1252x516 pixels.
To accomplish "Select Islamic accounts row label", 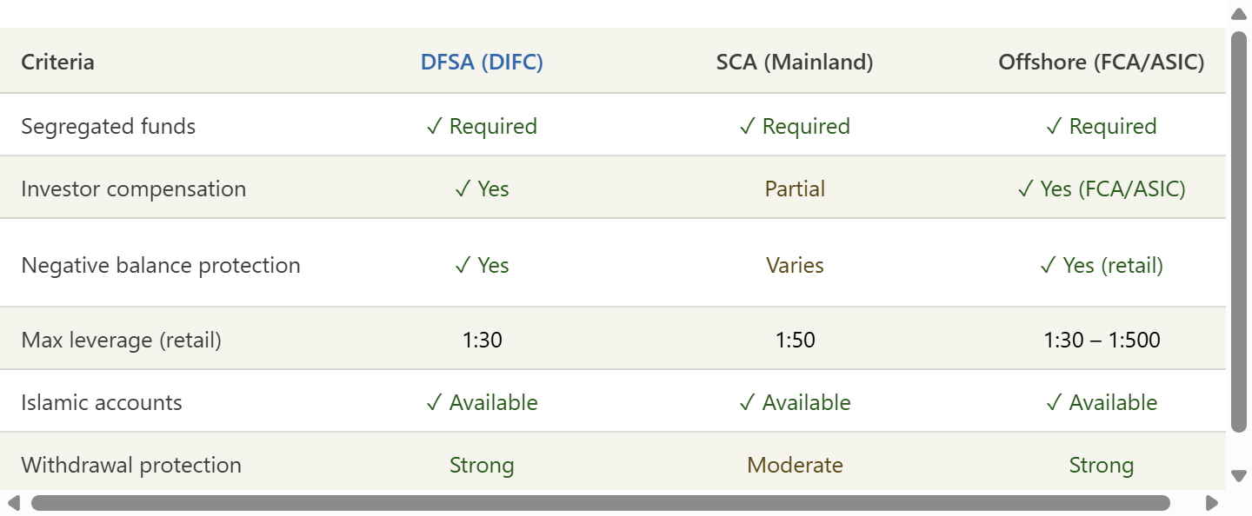I will tap(102, 402).
